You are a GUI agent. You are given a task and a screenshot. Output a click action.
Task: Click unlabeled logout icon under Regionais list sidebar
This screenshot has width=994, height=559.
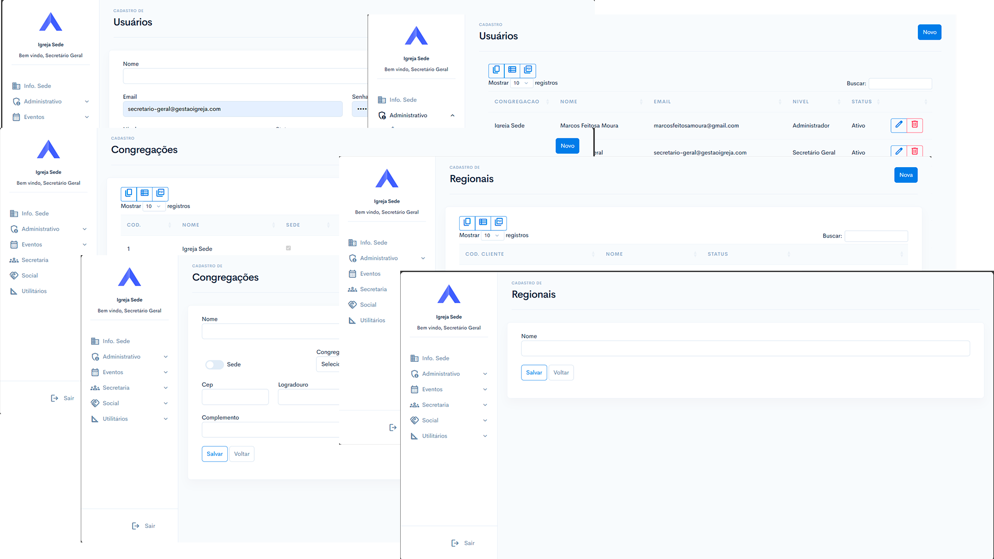pyautogui.click(x=393, y=428)
